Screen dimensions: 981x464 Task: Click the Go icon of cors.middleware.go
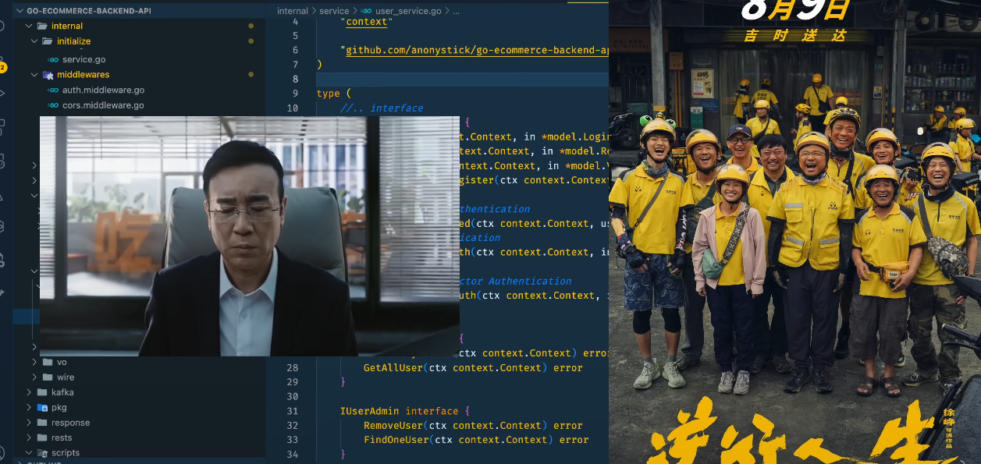(x=54, y=105)
